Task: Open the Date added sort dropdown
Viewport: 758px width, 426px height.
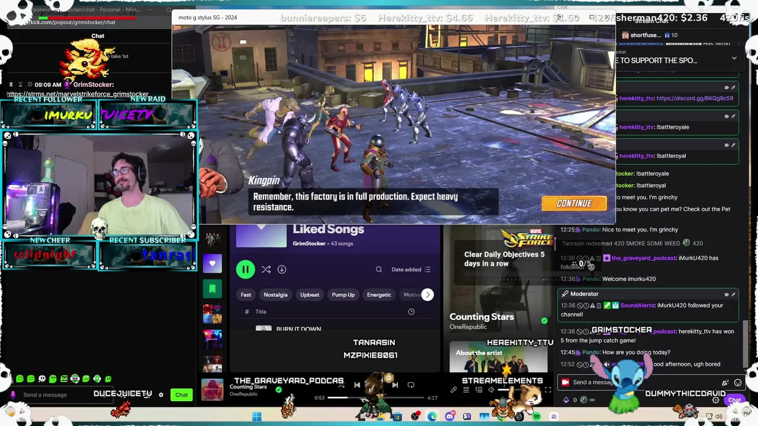Action: point(411,269)
